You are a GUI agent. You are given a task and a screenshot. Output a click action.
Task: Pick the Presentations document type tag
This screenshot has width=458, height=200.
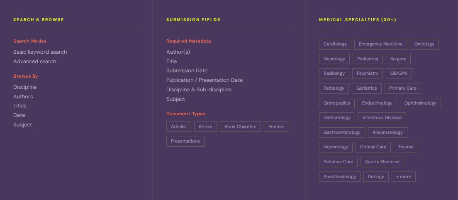click(185, 141)
